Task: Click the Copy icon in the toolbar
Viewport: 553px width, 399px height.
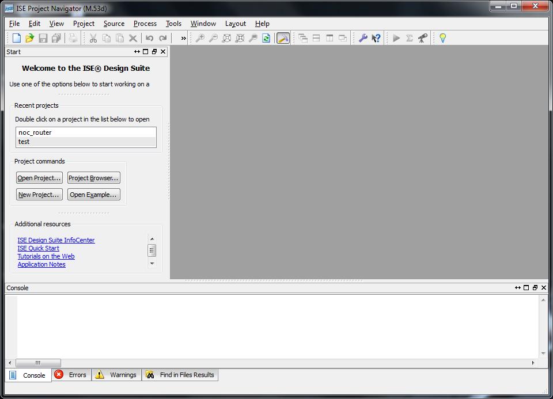Action: [107, 38]
